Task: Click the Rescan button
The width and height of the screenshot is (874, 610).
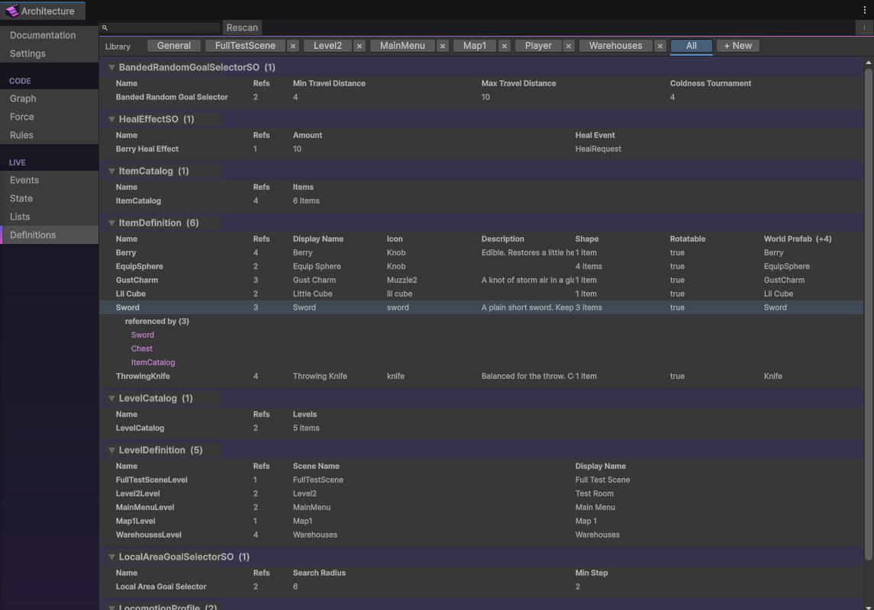Action: coord(242,27)
